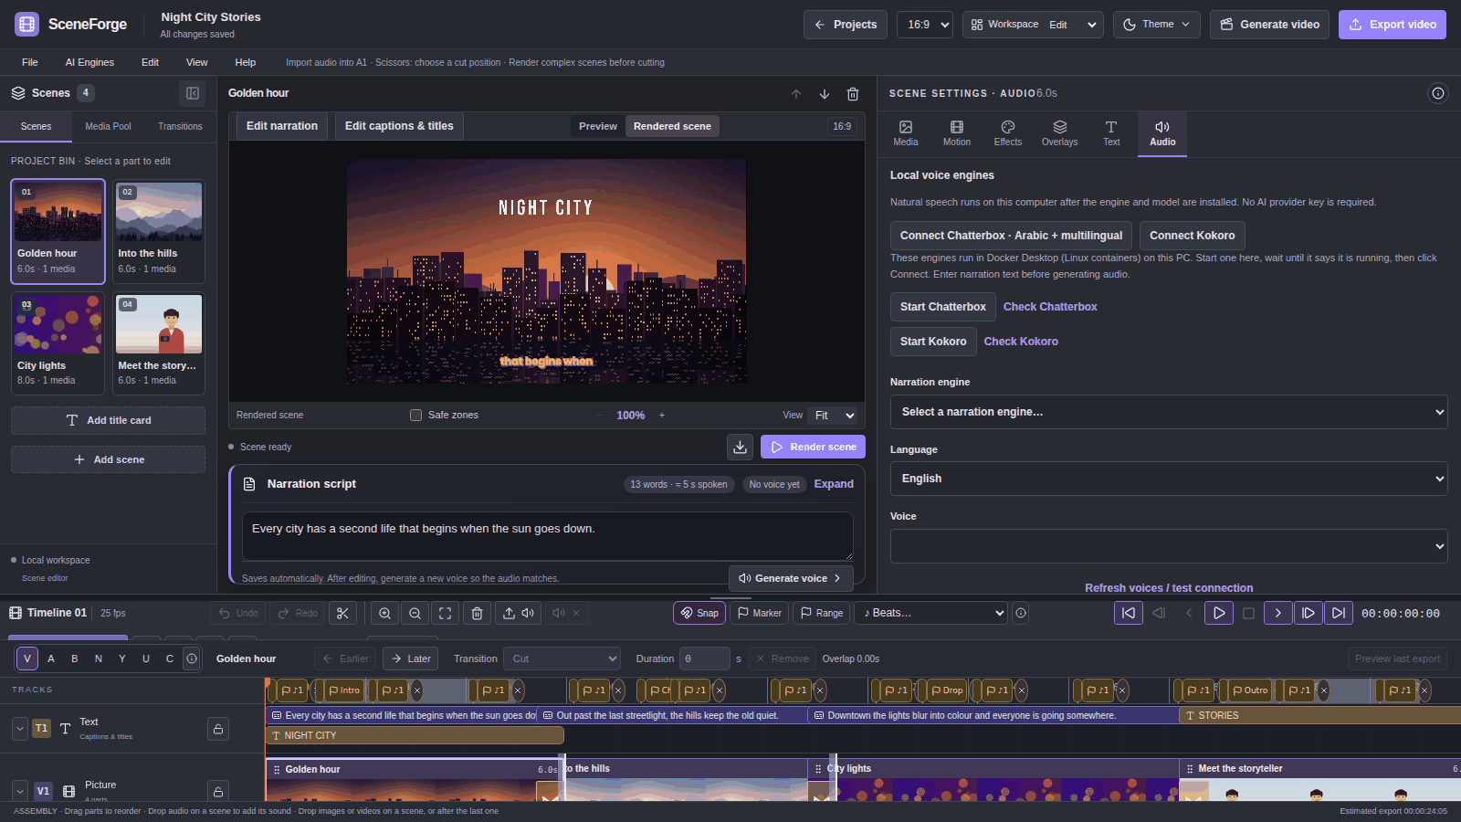The image size is (1461, 822).
Task: Increase preview zoom with plus
Action: (662, 416)
